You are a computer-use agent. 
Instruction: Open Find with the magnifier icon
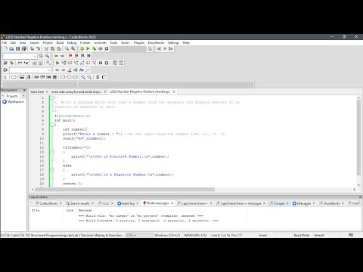point(67,48)
